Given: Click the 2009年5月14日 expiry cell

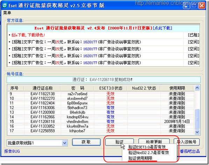Looking at the screenshot, I should (x=177, y=121).
